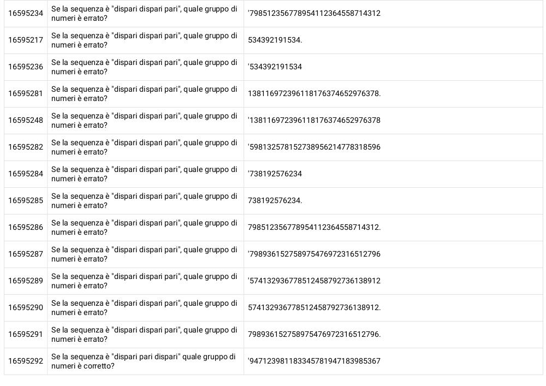The width and height of the screenshot is (546, 386).
Task: Click answer '598132578152738956214778318596
Action: (x=314, y=147)
